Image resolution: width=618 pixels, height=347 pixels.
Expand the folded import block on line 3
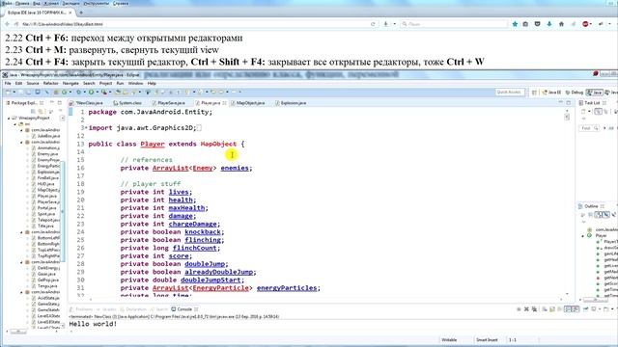pos(86,128)
